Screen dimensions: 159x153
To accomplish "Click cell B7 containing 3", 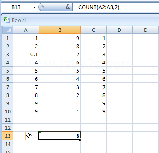I will (60, 87).
